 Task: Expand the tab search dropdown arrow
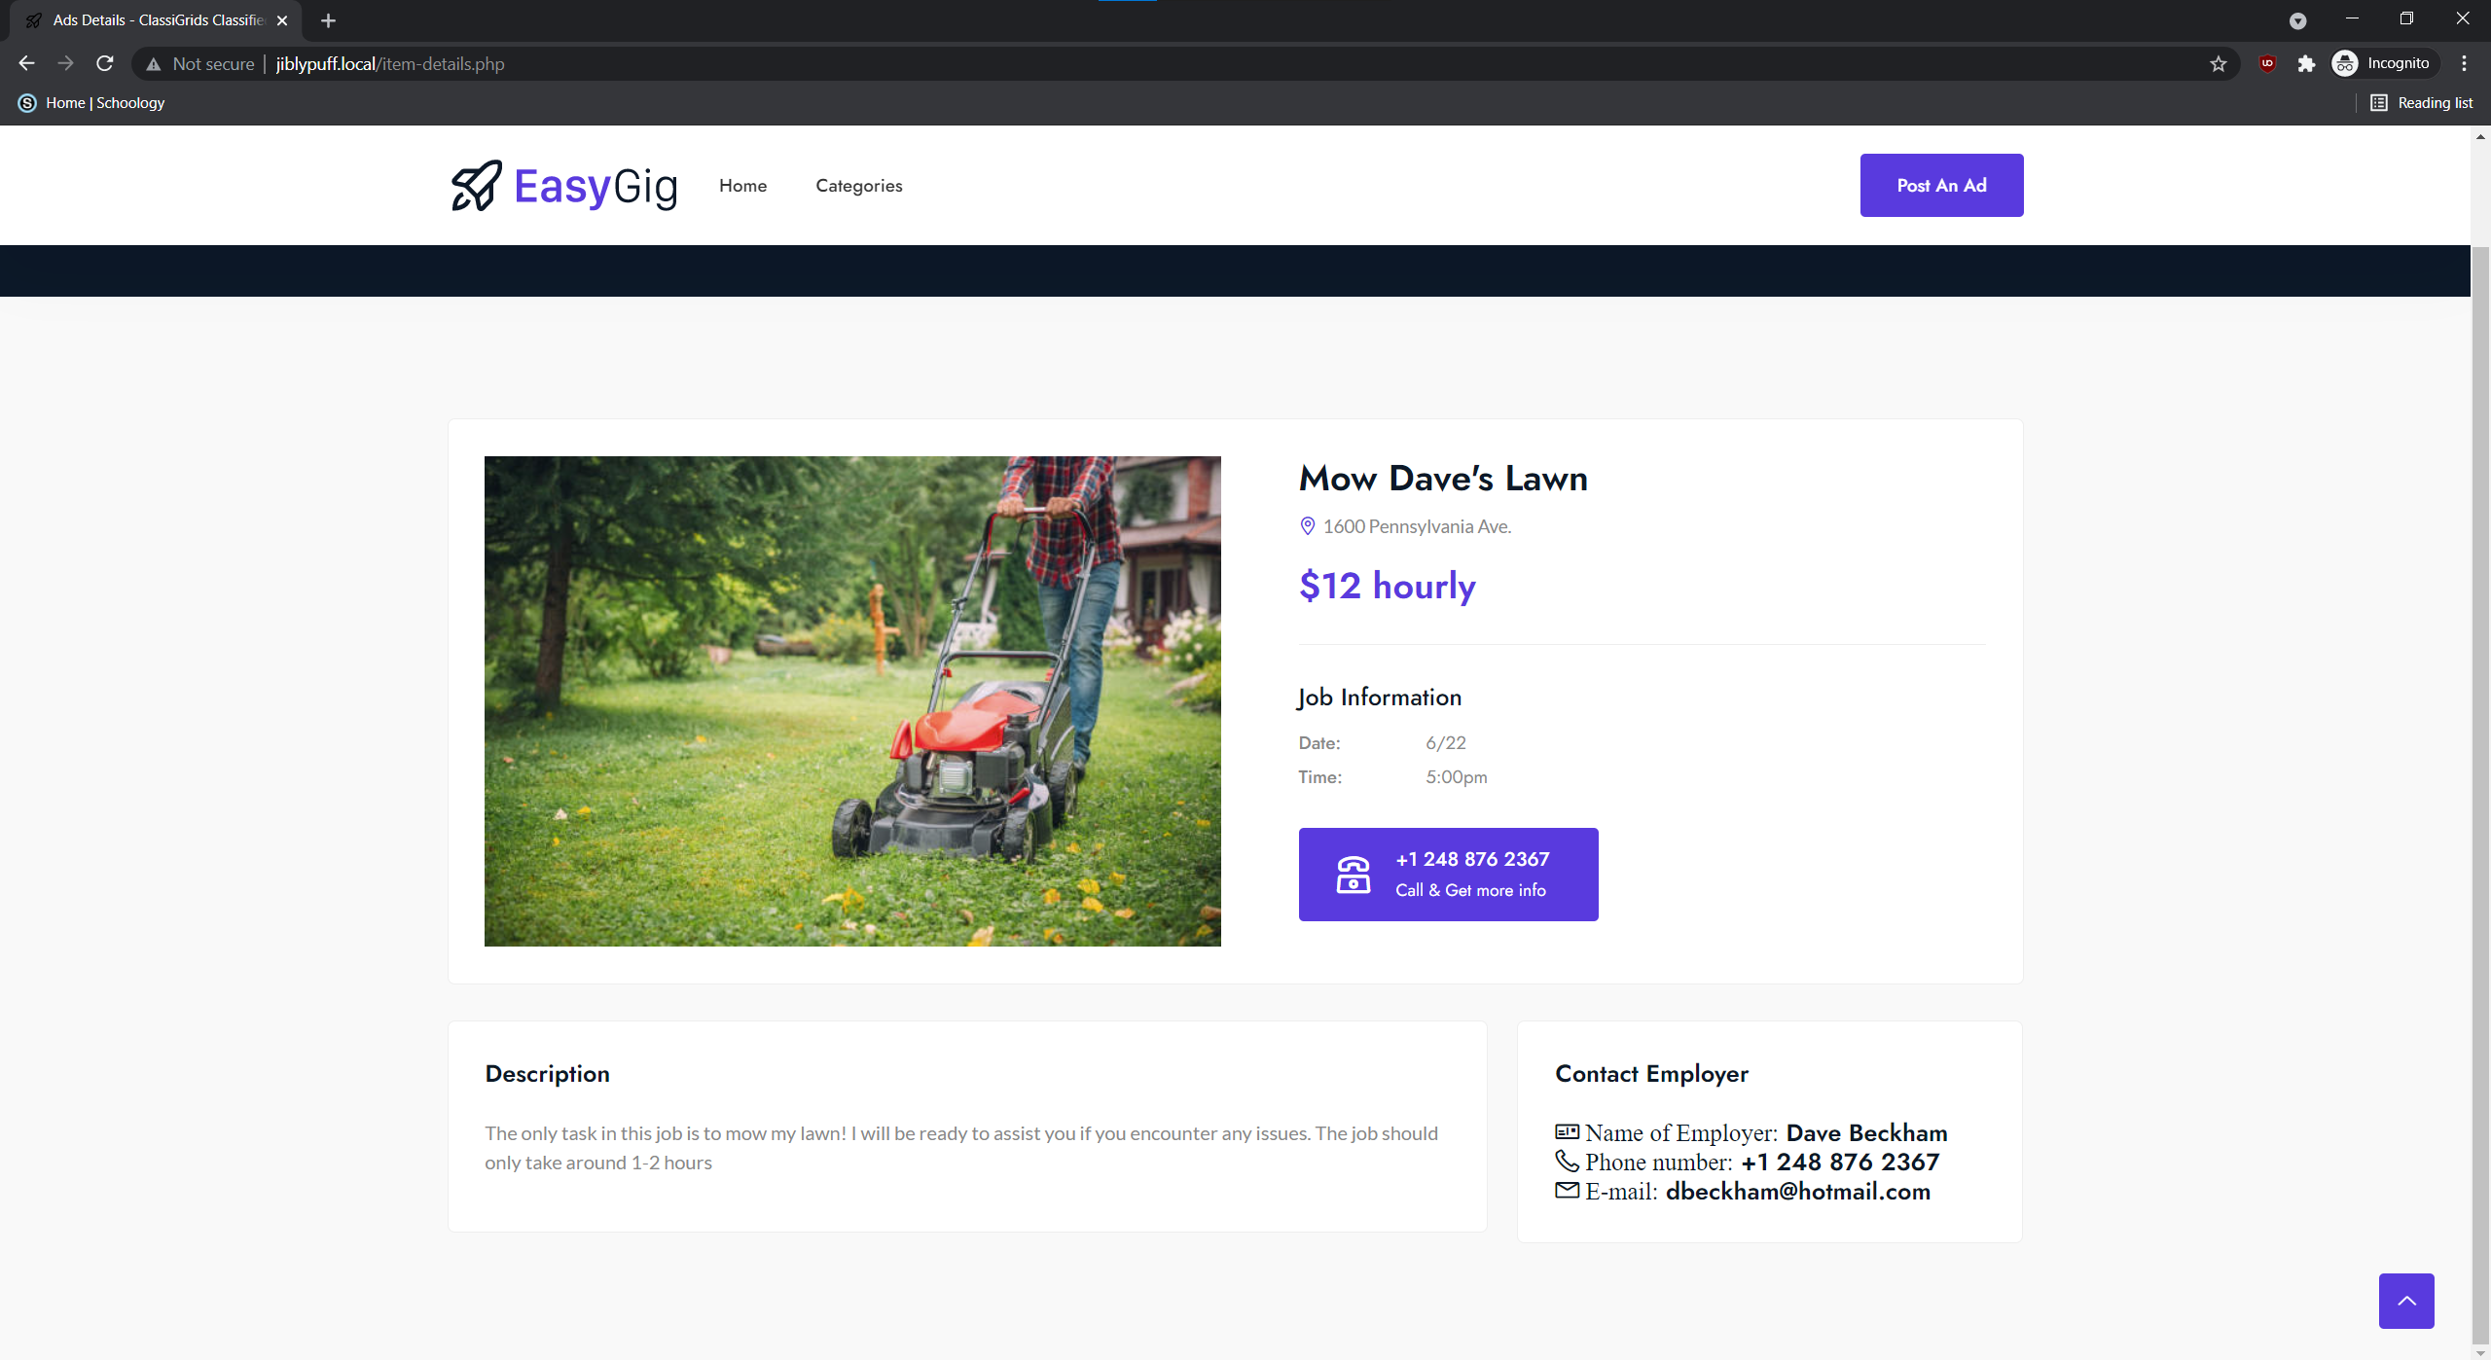coord(2297,20)
